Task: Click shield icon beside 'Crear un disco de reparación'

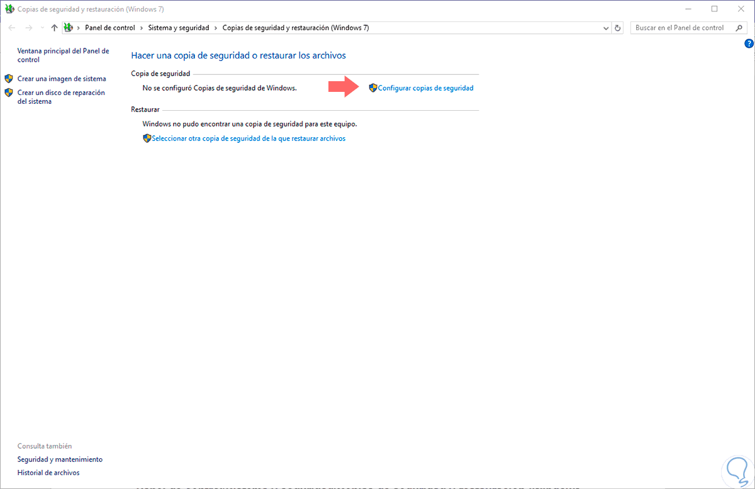Action: [x=9, y=93]
